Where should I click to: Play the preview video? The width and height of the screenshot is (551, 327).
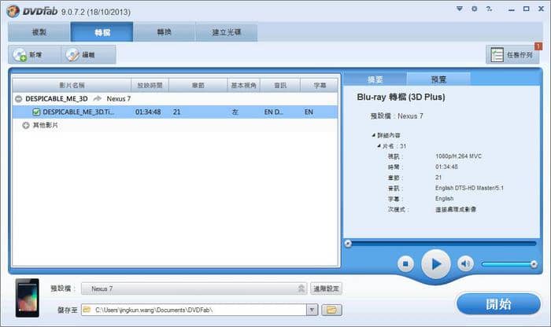(436, 264)
